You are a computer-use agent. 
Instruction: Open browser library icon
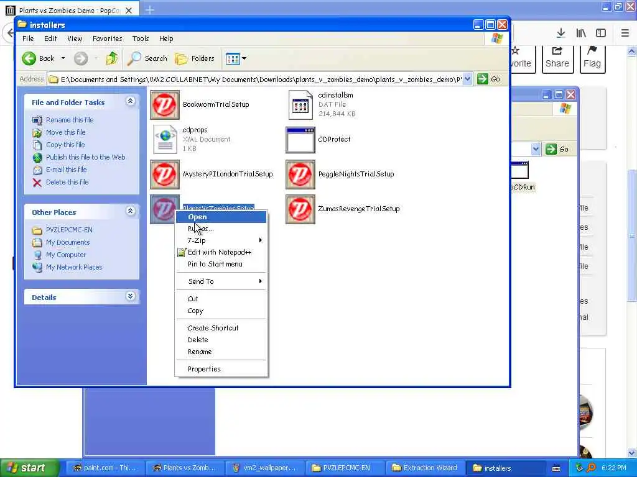click(581, 33)
